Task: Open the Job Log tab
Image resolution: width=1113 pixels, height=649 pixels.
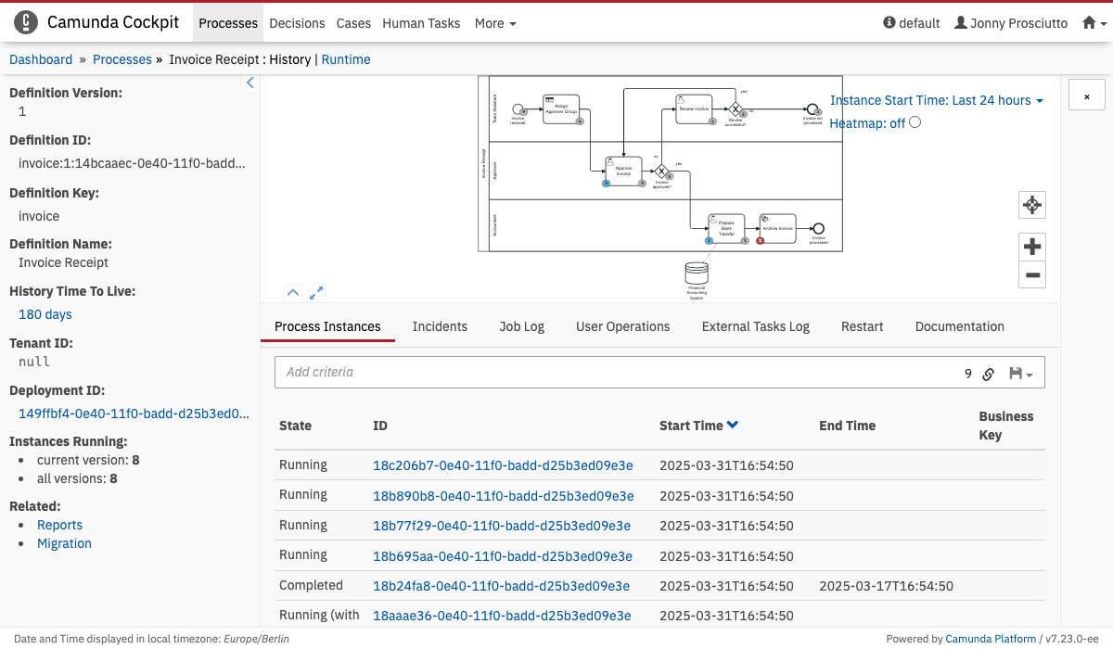Action: 521,326
